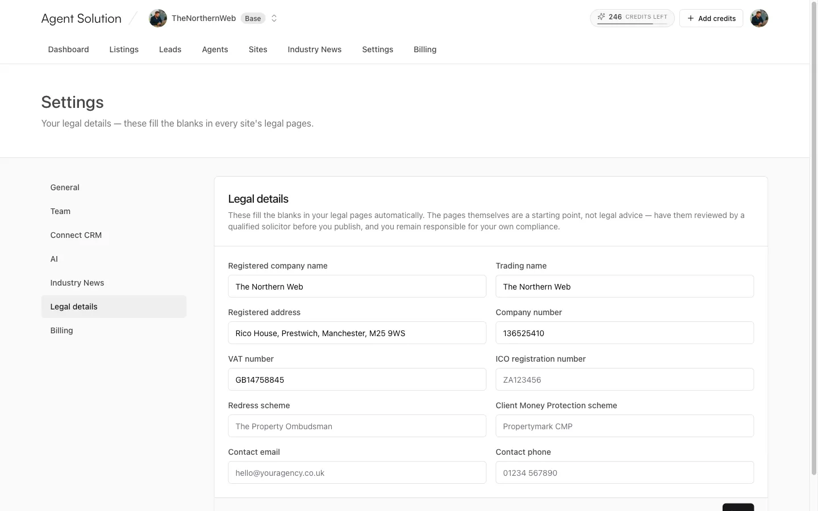The image size is (818, 511).
Task: Open the Agents tab
Action: point(215,49)
